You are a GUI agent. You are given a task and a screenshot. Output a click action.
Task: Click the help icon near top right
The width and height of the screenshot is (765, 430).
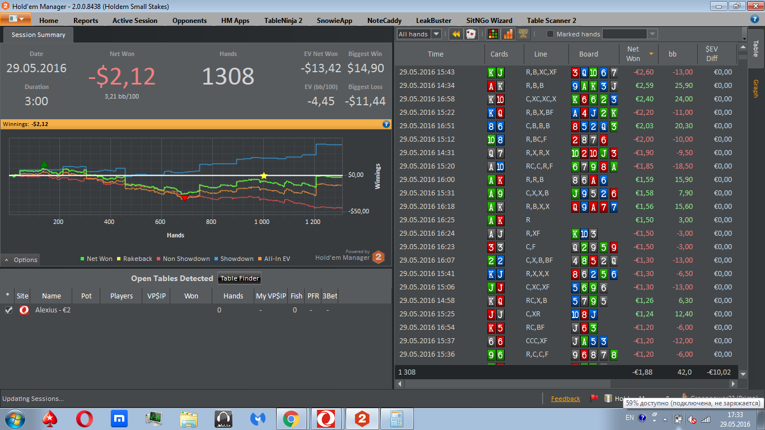755,19
